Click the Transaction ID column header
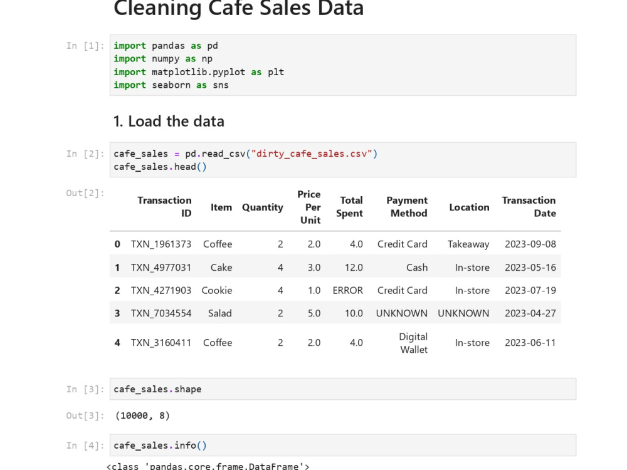The image size is (627, 470). click(164, 207)
